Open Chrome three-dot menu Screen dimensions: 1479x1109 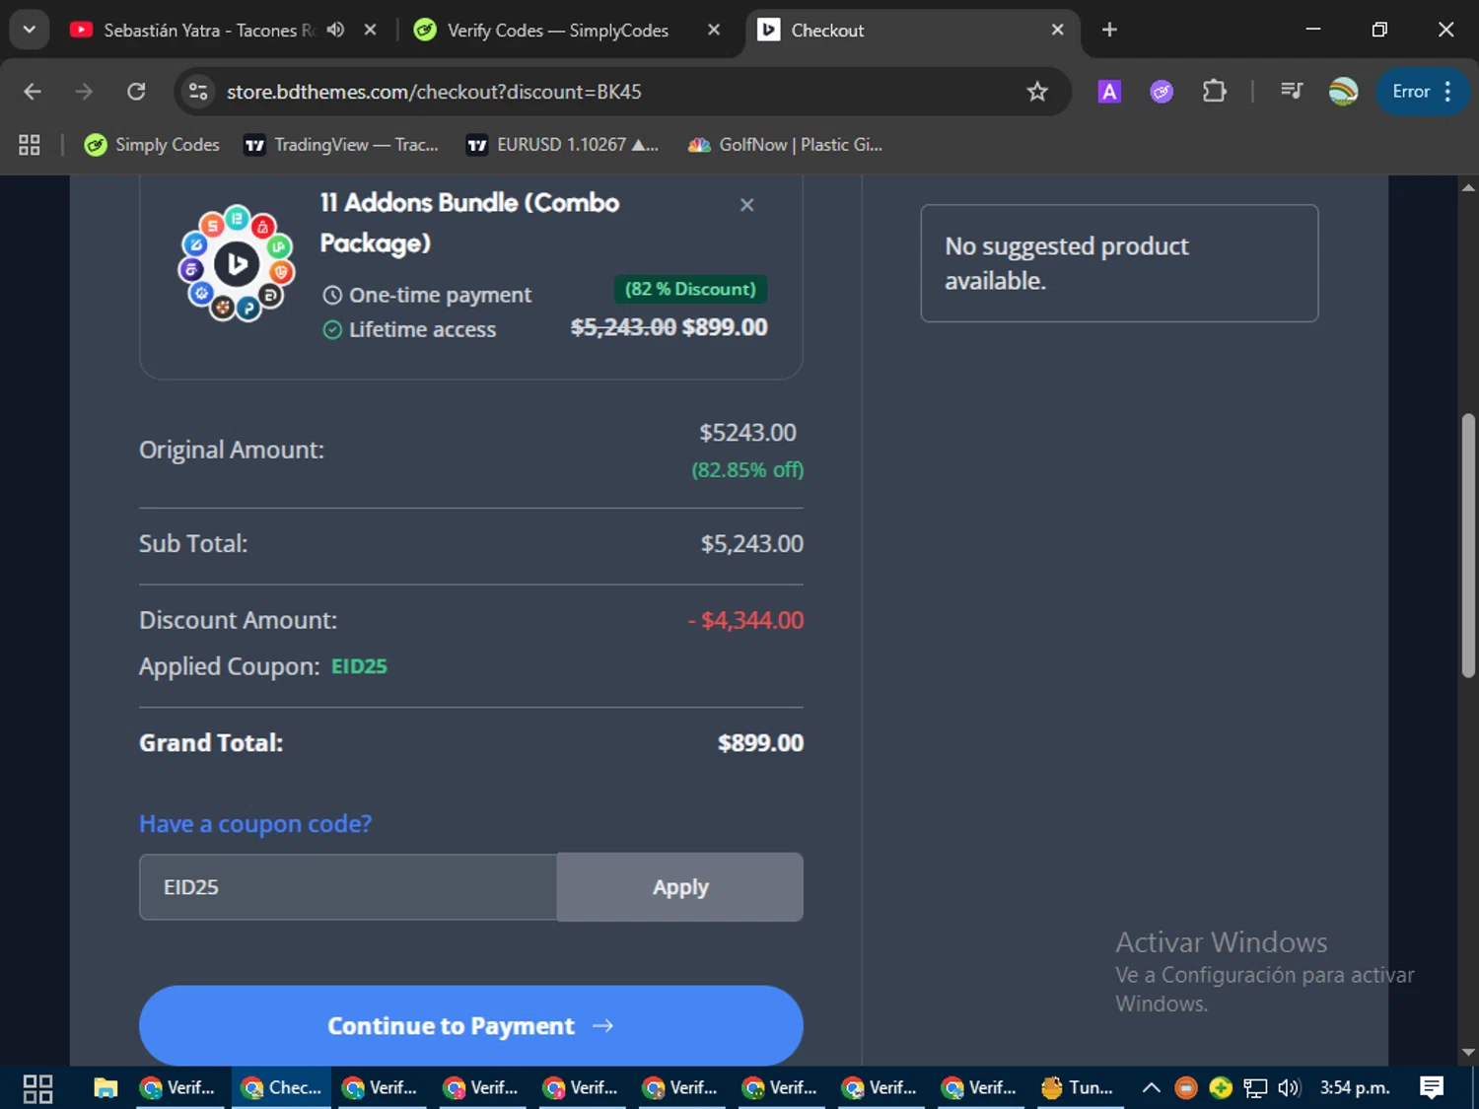coord(1447,92)
